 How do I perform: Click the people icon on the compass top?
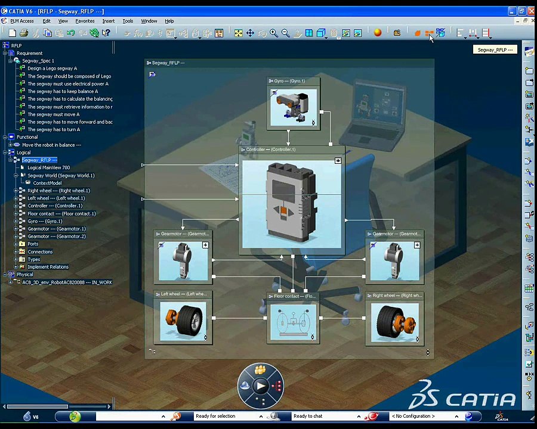(x=260, y=370)
